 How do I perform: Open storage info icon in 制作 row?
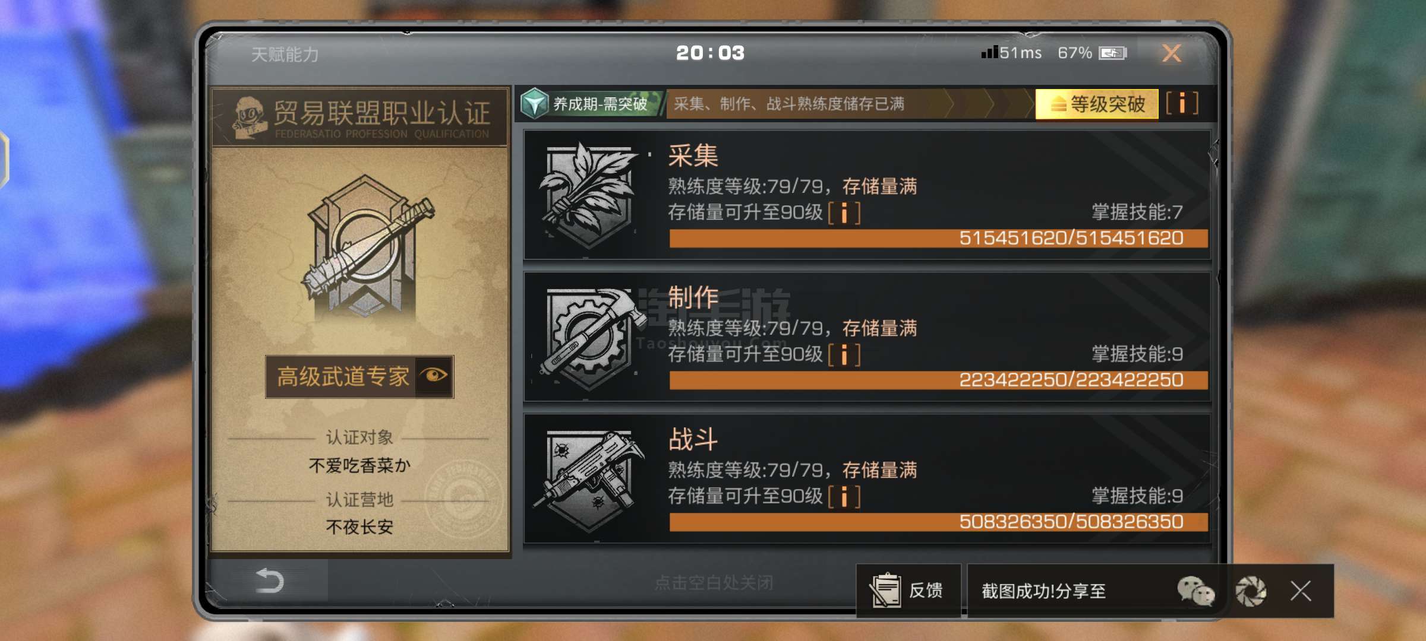pos(844,355)
